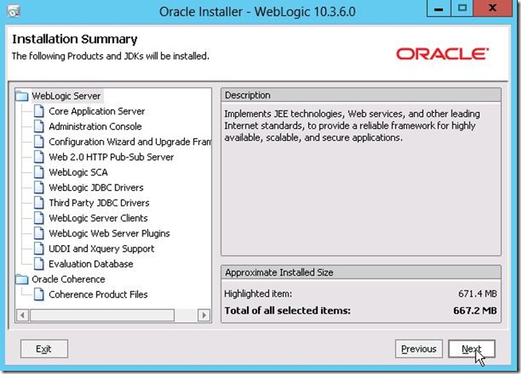Select Evaluation Database in the tree
The image size is (521, 374).
click(91, 264)
